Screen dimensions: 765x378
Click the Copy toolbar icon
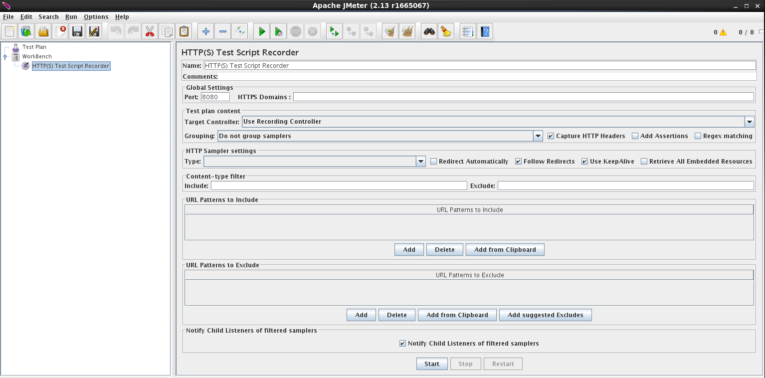point(167,31)
